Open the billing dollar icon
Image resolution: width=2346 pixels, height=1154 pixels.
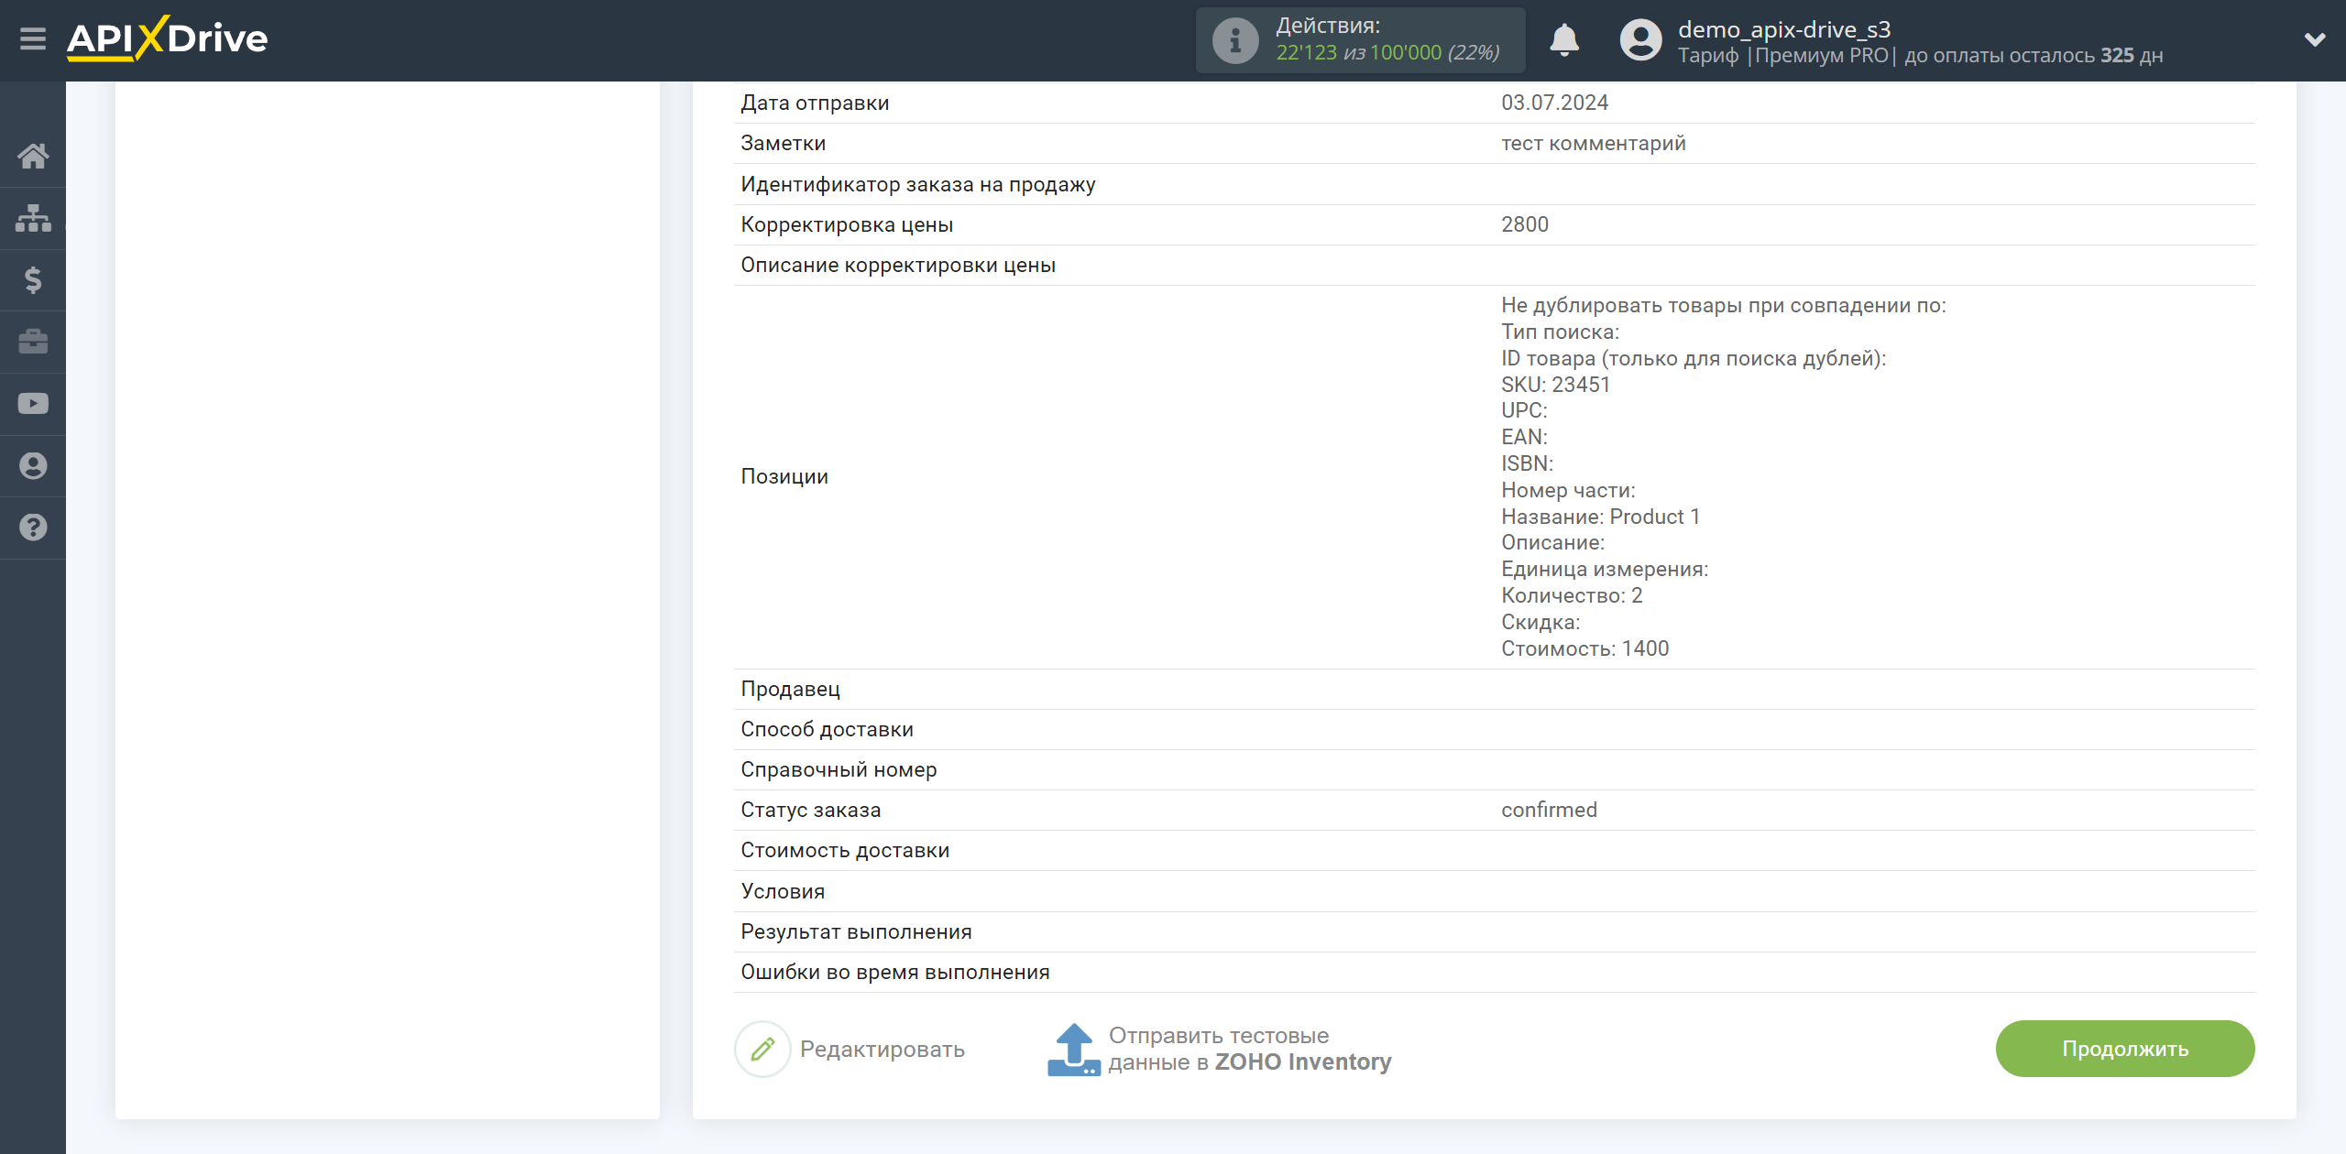click(33, 279)
